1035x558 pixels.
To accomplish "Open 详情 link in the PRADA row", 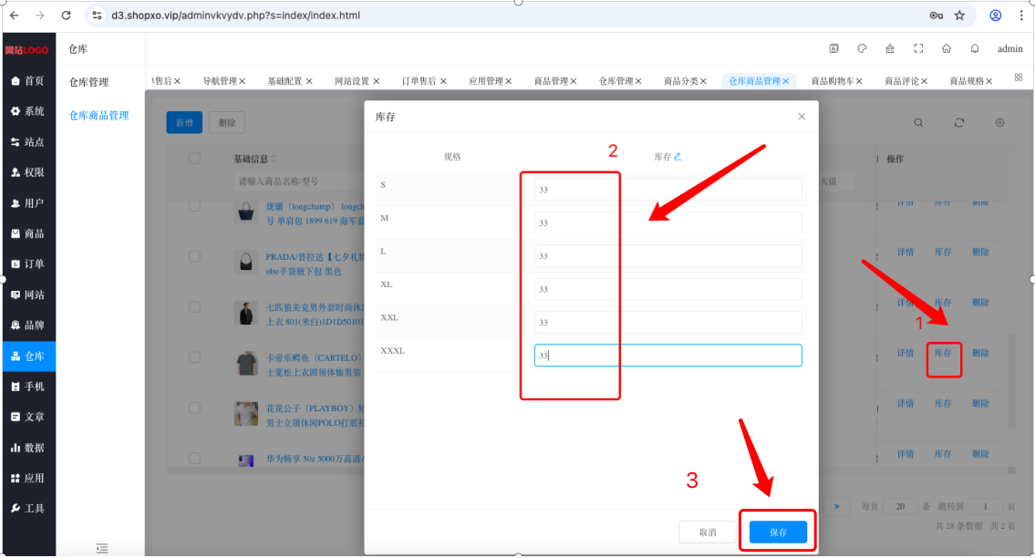I will coord(906,253).
